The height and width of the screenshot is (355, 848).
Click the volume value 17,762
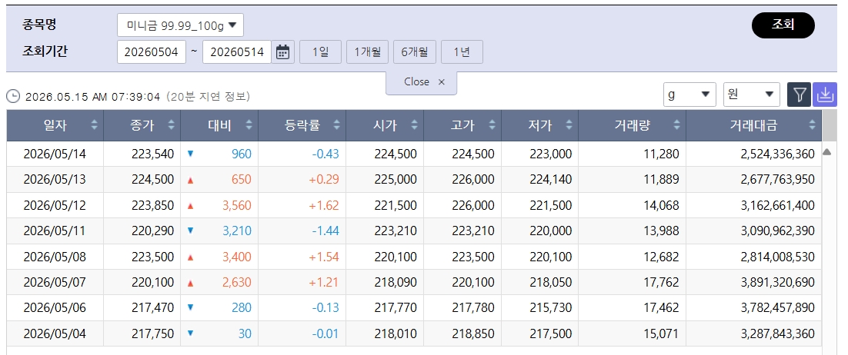point(661,282)
